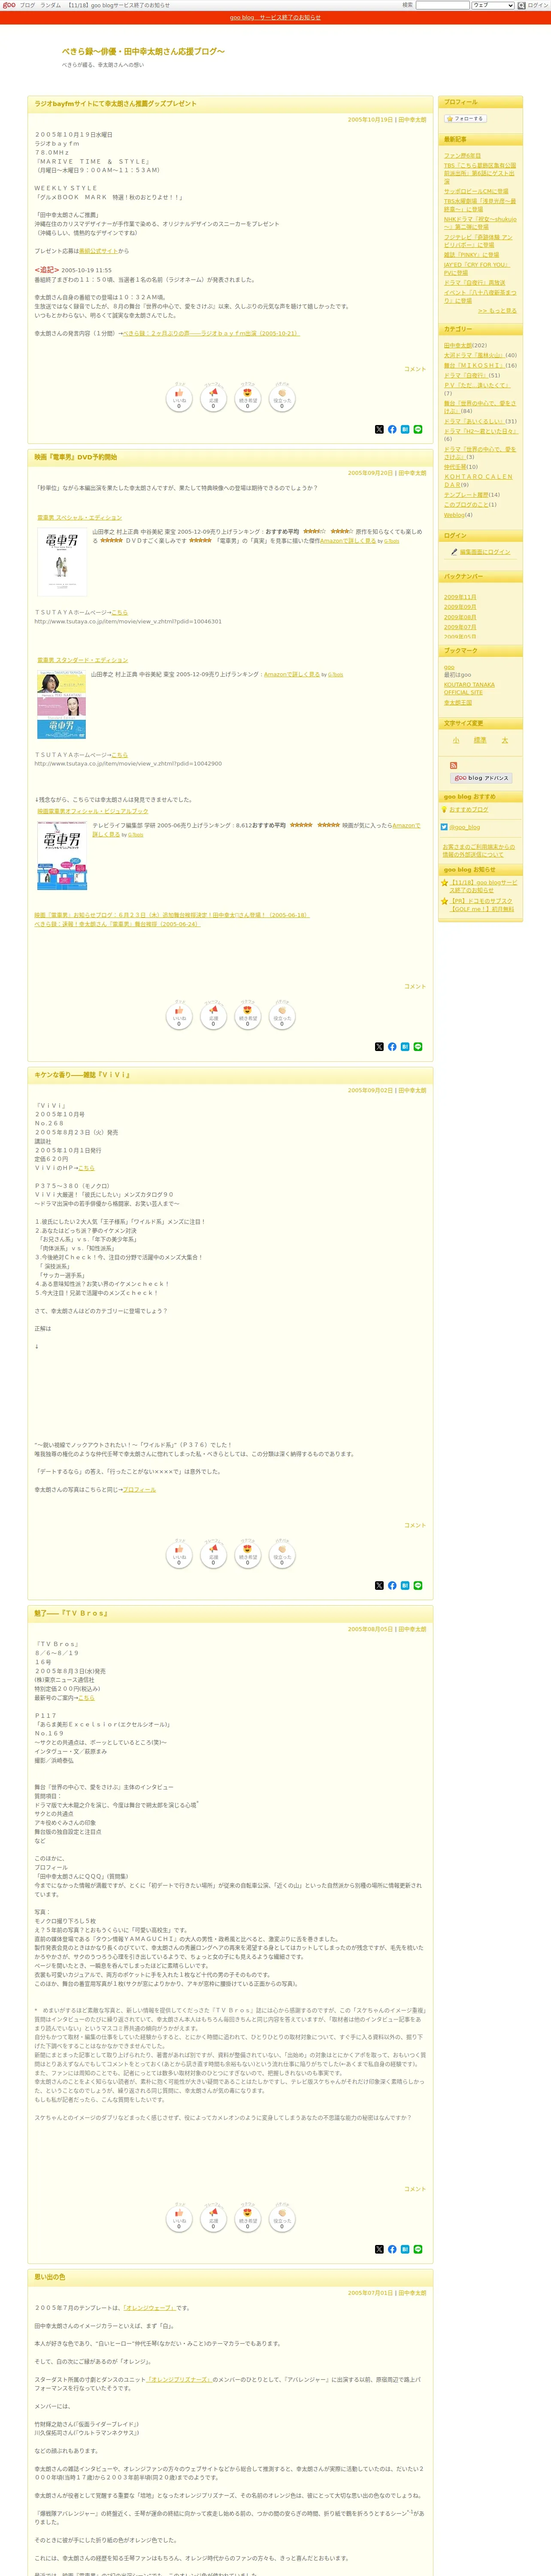Open back number 2009年08月
Image resolution: width=551 pixels, height=2576 pixels.
click(x=460, y=617)
